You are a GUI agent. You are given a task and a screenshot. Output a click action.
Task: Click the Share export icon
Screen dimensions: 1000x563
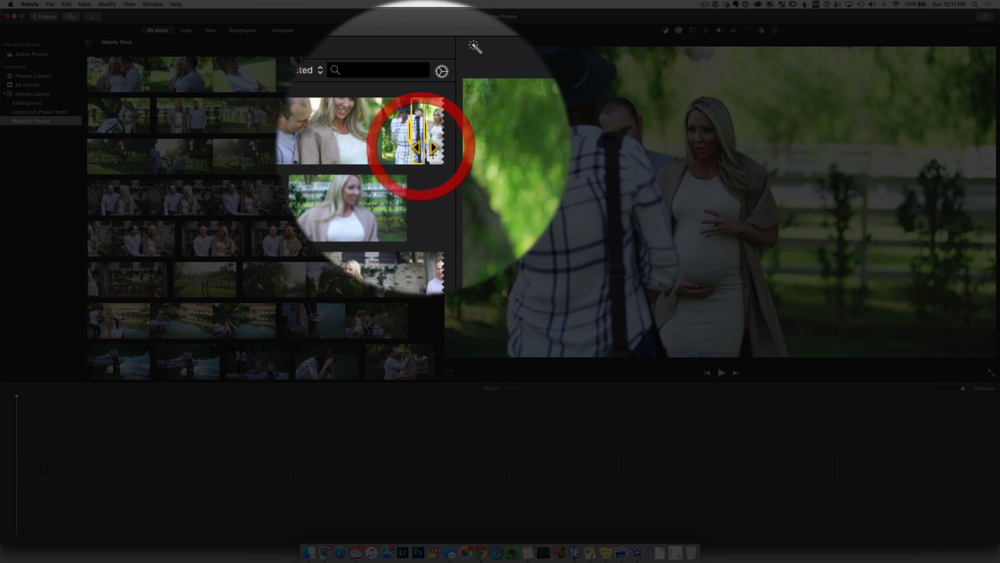[x=984, y=17]
